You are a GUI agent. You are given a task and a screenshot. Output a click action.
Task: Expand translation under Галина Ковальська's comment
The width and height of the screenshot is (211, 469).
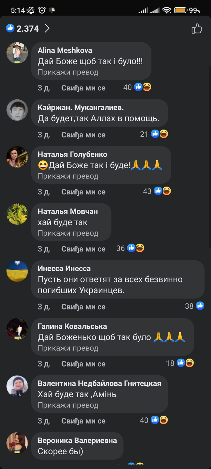[x=68, y=348]
